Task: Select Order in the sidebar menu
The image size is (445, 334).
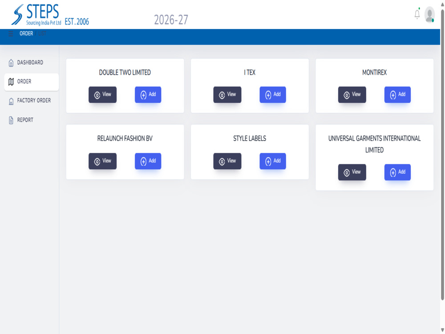Action: [x=32, y=82]
